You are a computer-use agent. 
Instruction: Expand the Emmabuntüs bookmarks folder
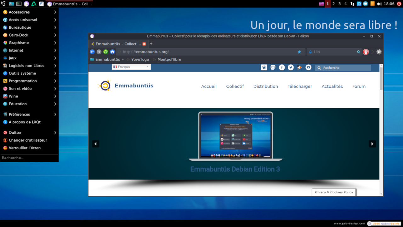coord(107,59)
